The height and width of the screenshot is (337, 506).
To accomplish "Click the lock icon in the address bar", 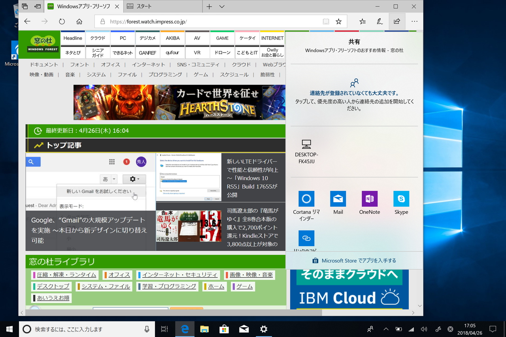I will [x=103, y=22].
